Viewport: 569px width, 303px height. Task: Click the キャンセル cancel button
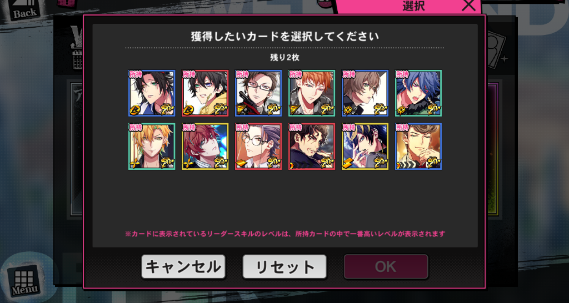pyautogui.click(x=183, y=267)
